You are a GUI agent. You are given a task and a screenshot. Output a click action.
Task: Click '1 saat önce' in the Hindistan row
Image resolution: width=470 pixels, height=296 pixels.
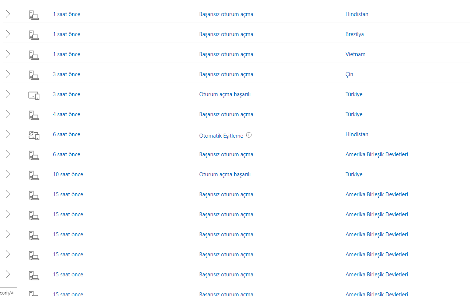66,14
